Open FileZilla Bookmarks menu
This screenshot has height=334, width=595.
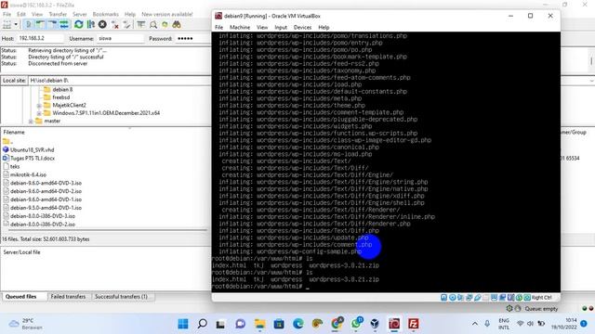pyautogui.click(x=106, y=15)
